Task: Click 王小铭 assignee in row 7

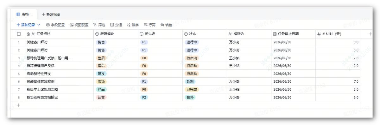Action: tap(234, 89)
